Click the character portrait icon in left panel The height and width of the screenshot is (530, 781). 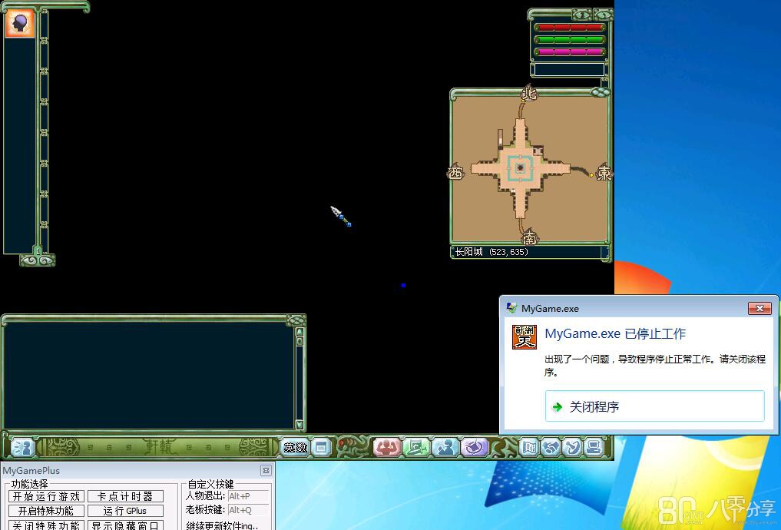(19, 22)
